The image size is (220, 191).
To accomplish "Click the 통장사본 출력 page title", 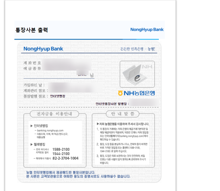I will tap(32, 30).
